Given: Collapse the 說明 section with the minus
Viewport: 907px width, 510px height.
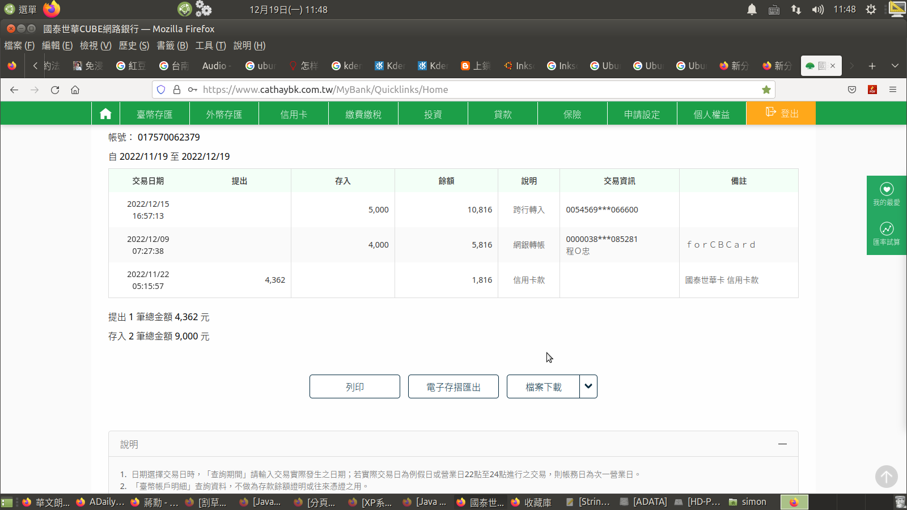Looking at the screenshot, I should [x=782, y=444].
